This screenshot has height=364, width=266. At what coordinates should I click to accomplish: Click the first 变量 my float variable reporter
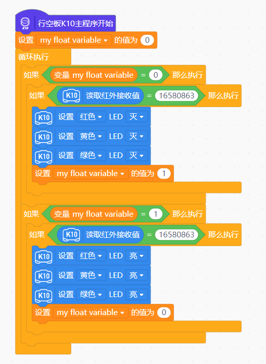pyautogui.click(x=94, y=75)
